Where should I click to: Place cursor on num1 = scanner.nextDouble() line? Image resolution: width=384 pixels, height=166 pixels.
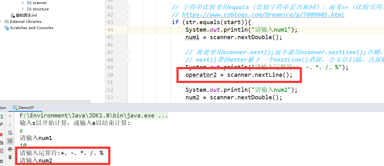(x=234, y=37)
